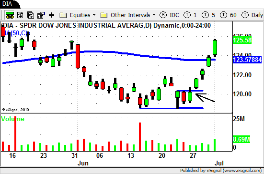This screenshot has height=174, width=264.
Task: Click the black plus add icon
Action: (52, 15)
